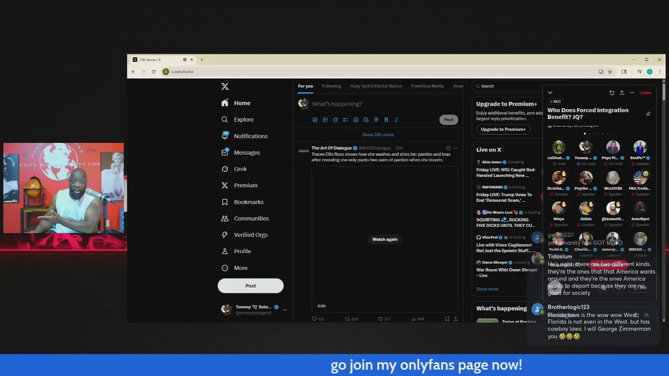Image resolution: width=669 pixels, height=376 pixels.
Task: Add a poll to the new post
Action: [x=345, y=120]
